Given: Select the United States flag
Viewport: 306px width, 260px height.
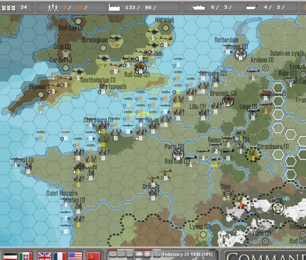Looking at the screenshot, I should (x=75, y=255).
